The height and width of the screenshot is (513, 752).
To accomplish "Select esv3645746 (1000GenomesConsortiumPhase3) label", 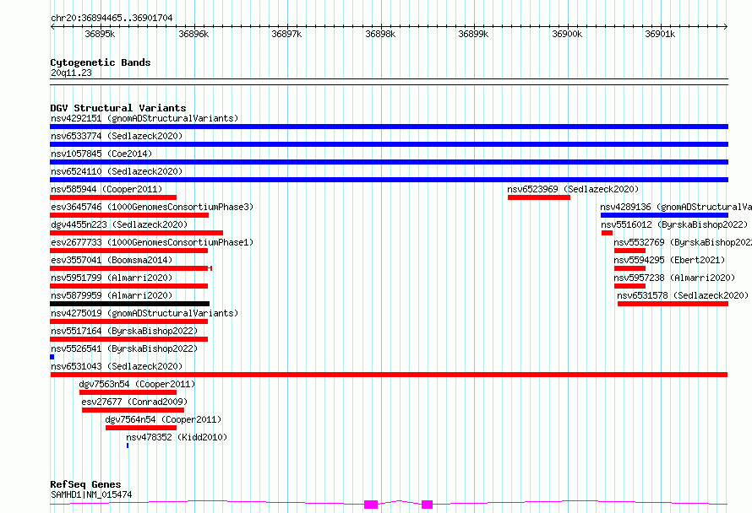I will pos(152,207).
